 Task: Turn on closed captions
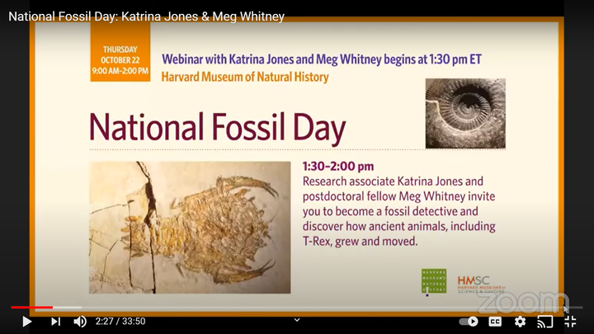495,322
